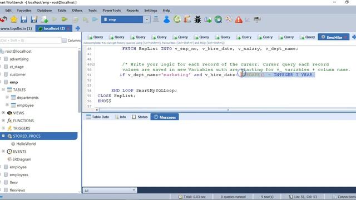Toggle the Columns checkbox

pos(65,41)
